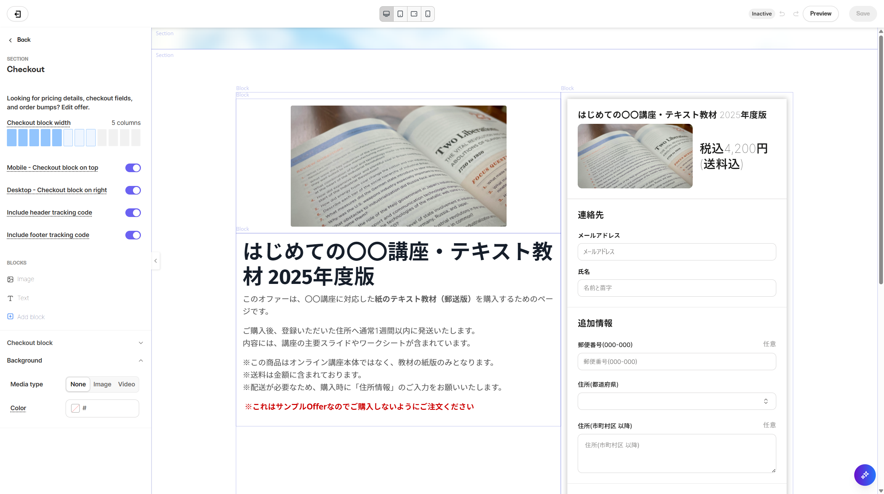Expand the Checkout block settings
The image size is (884, 494).
coord(141,343)
